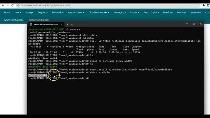Image resolution: width=210 pixels, height=118 pixels.
Task: Maximize the terminal window
Action: point(194,24)
